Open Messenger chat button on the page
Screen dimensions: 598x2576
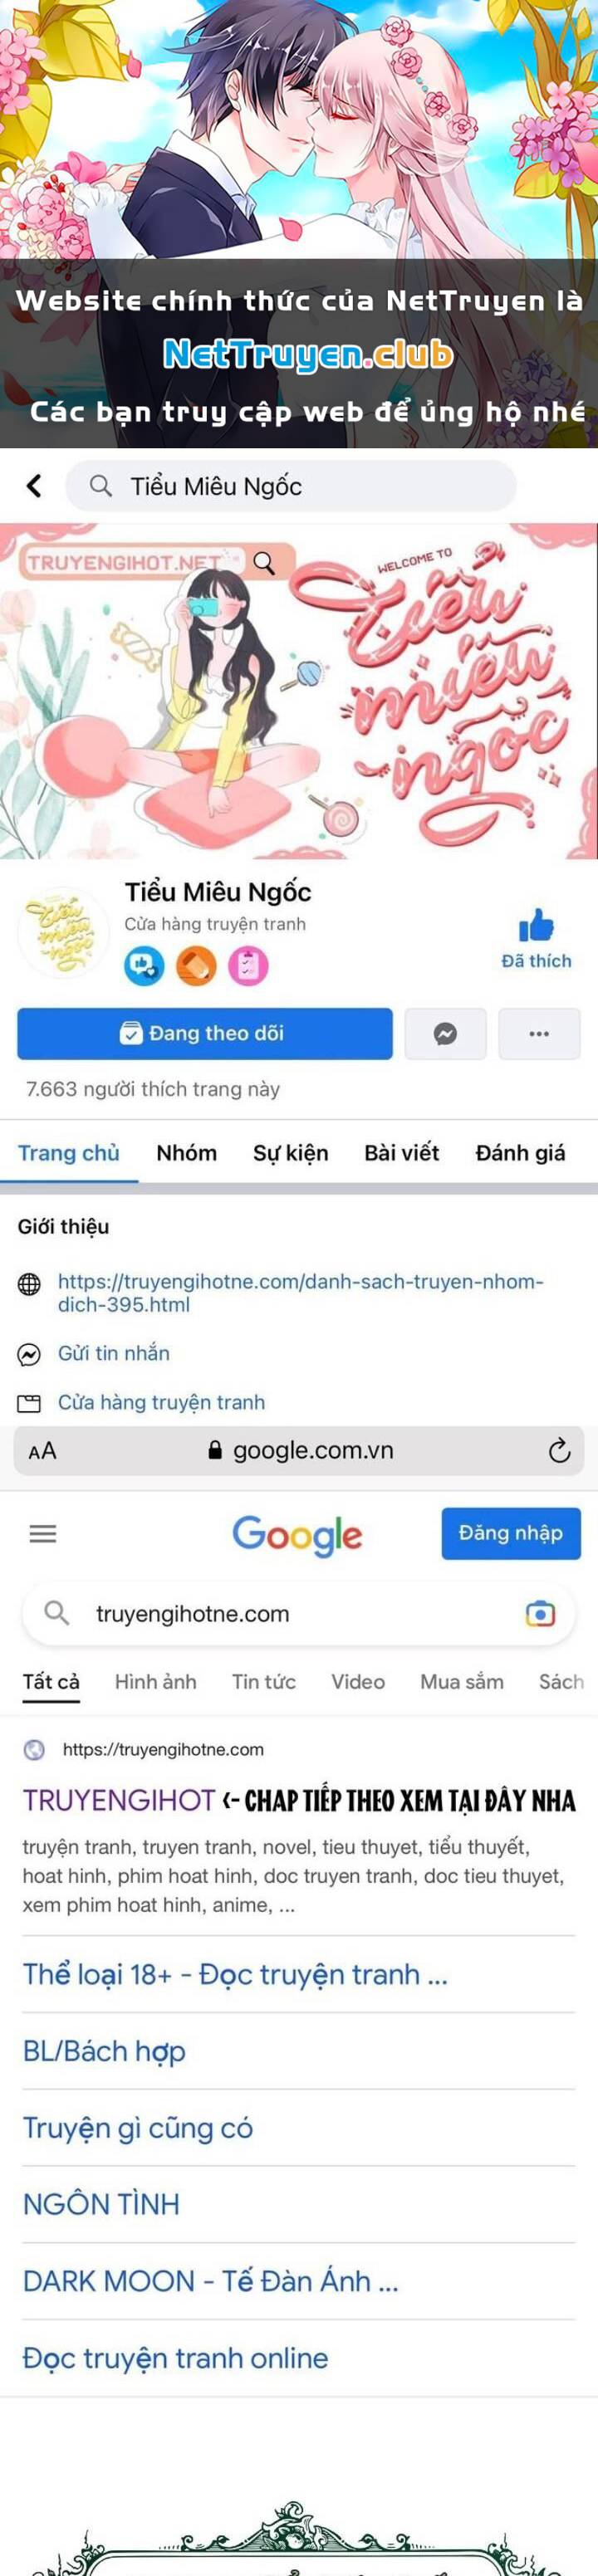click(x=445, y=1034)
